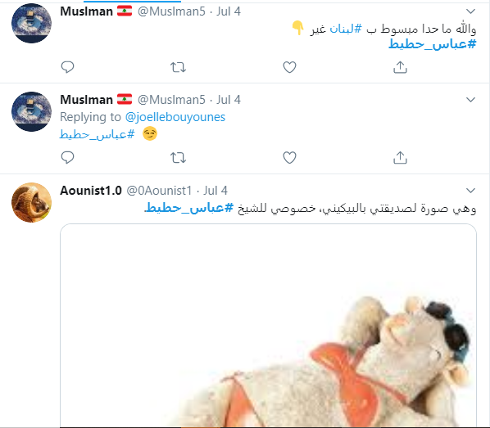The image size is (490, 428).
Task: Retweet the reply to @joellebouyounes
Action: pos(178,157)
